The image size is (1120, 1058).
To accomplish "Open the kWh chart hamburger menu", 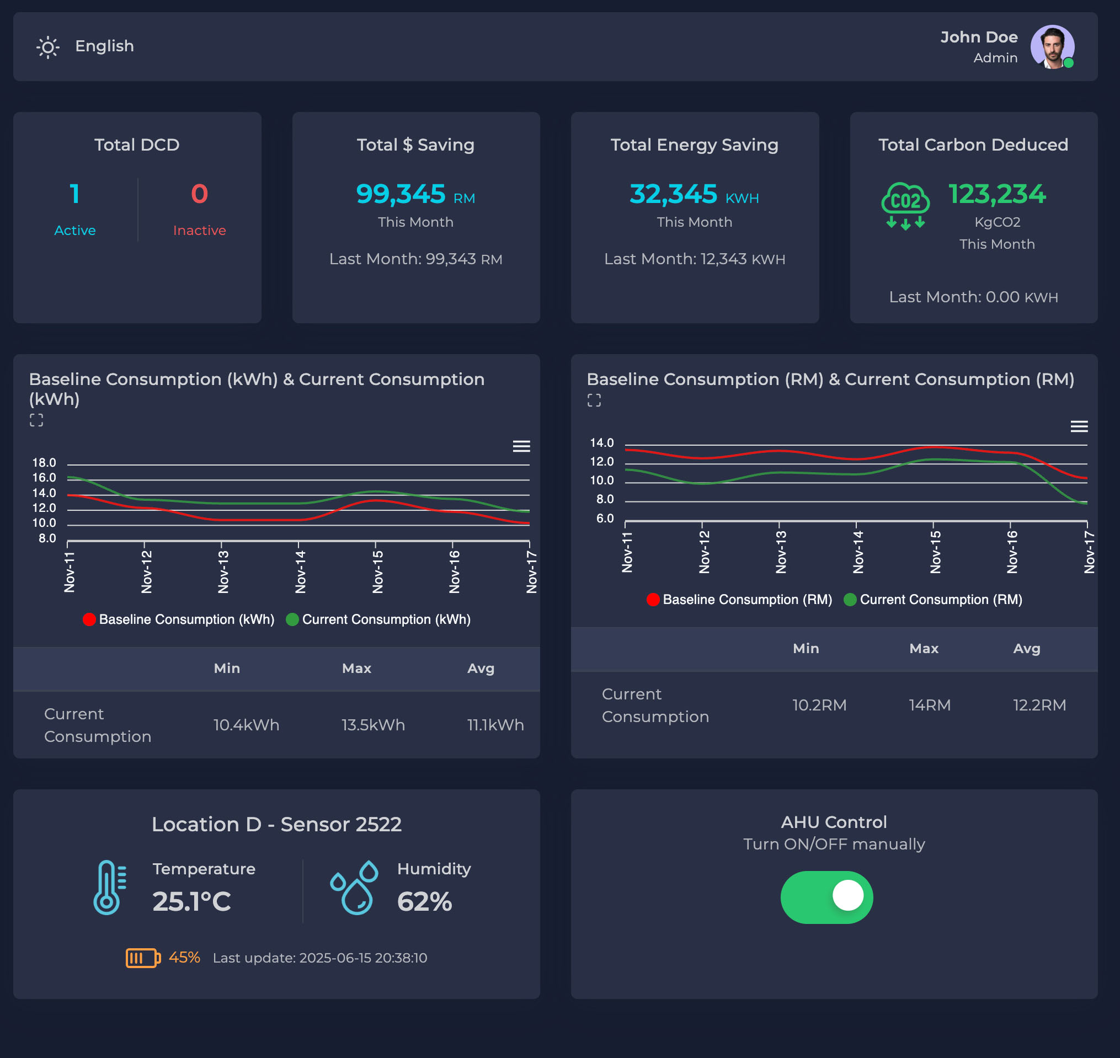I will click(521, 446).
